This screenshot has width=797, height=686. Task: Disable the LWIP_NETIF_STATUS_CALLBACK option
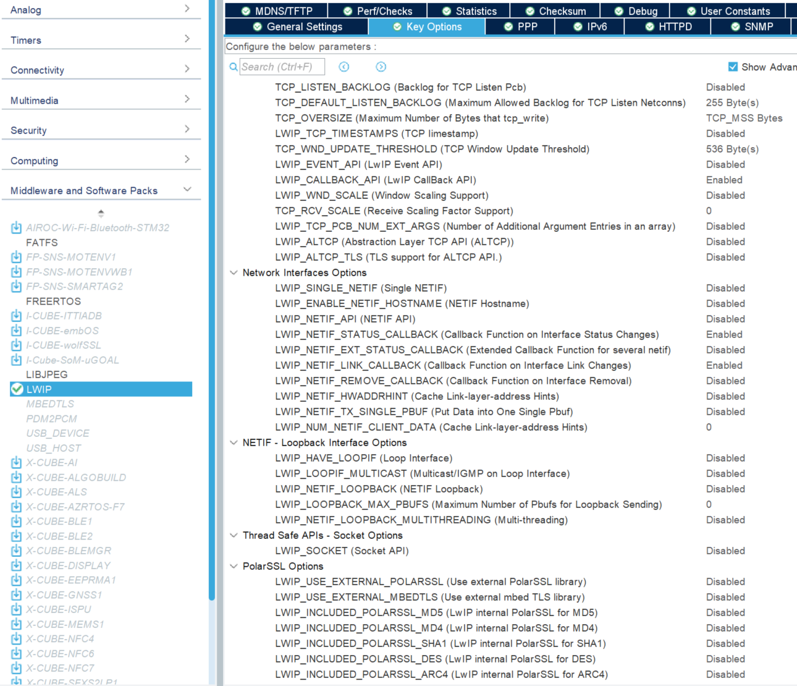(x=724, y=334)
